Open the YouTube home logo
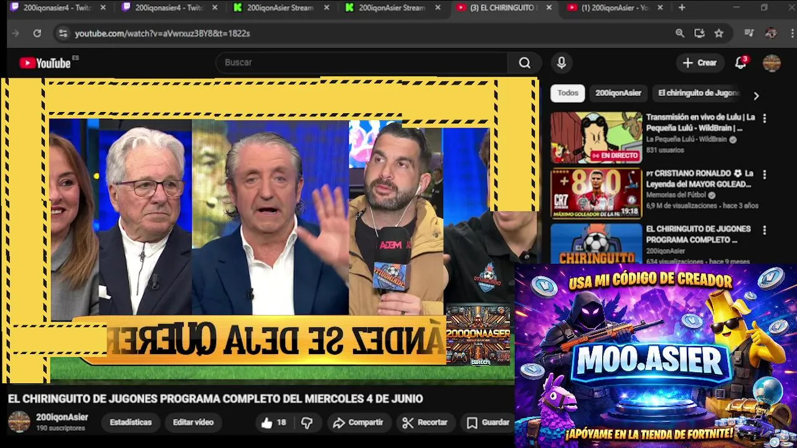Viewport: 797px width, 448px height. (45, 63)
